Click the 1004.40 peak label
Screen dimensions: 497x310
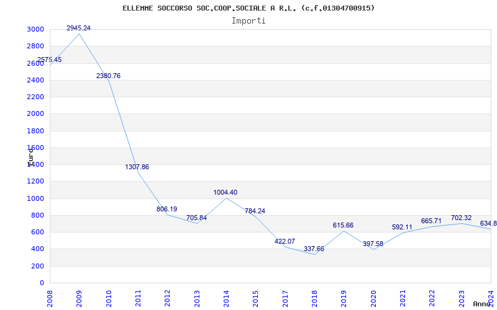tap(226, 192)
